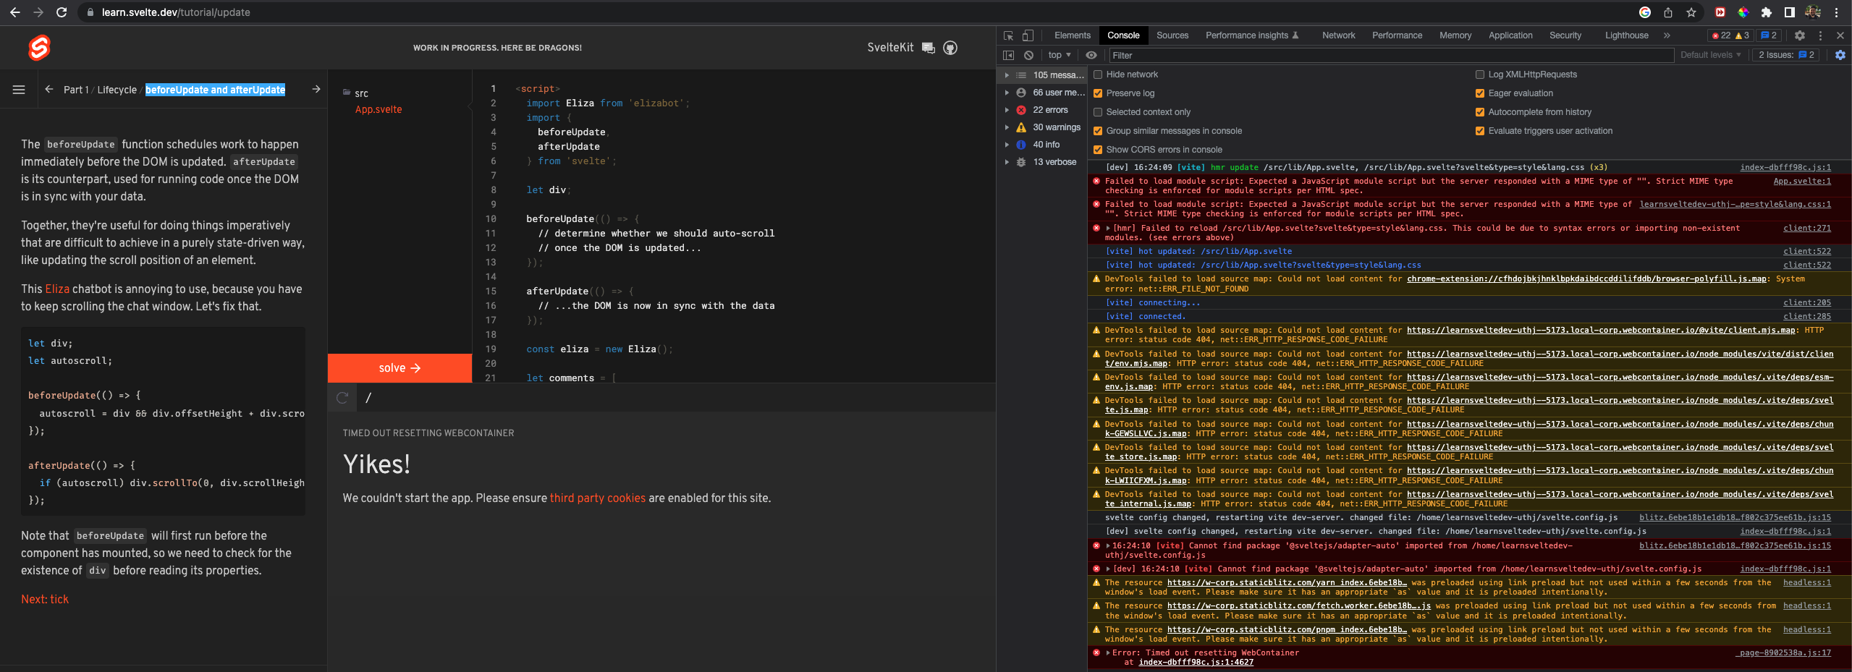1852x672 pixels.
Task: Click the red fast-forward extension icon
Action: [1720, 12]
